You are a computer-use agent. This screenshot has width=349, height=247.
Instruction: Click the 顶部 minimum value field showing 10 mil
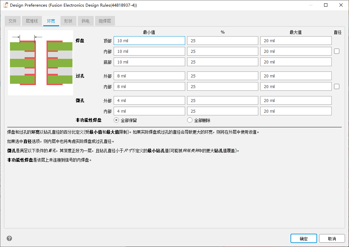(x=149, y=40)
